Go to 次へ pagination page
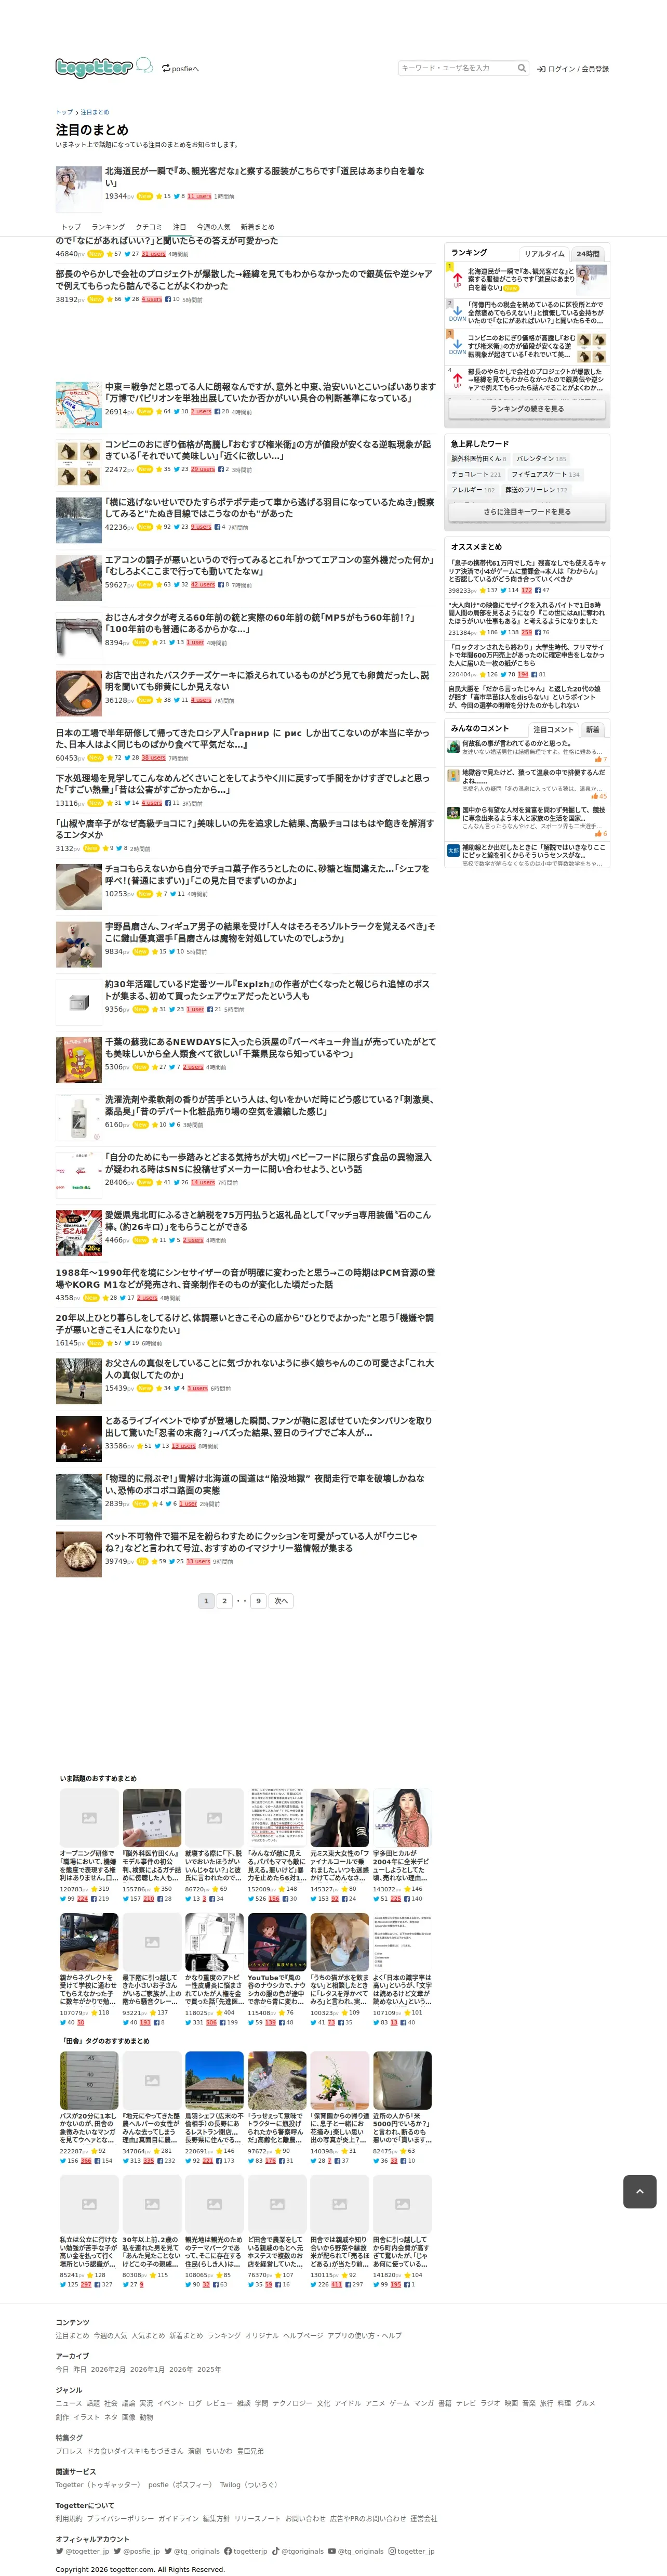 282,1601
